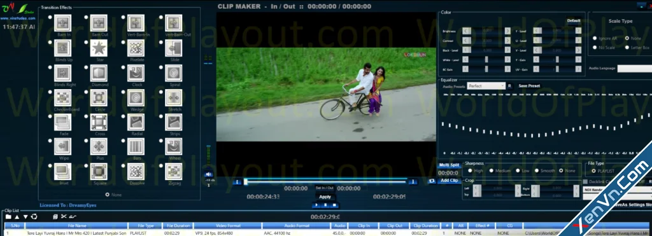
Task: Select the Dissolve transition icon
Action: [136, 172]
